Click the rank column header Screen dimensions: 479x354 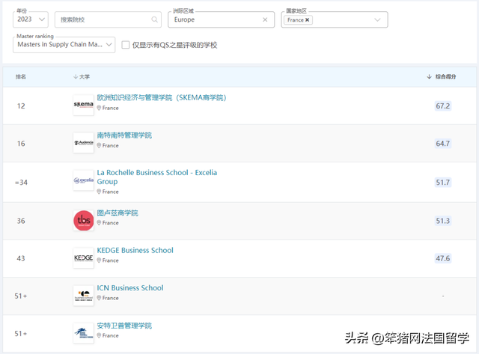(21, 76)
